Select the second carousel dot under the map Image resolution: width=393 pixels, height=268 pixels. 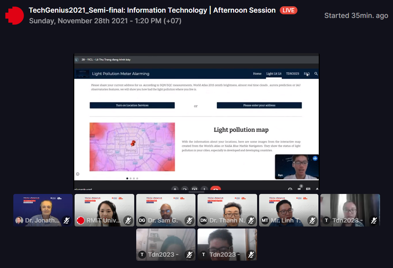[131, 178]
